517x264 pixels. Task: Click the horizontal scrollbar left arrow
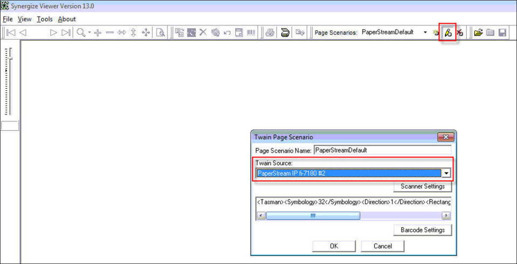click(x=261, y=216)
